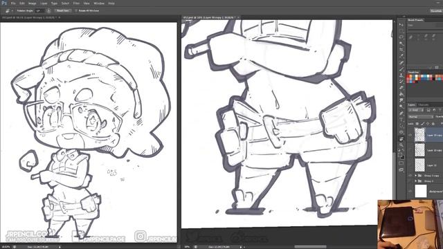
Task: Select the Ellipse shape tool
Action: tap(401, 132)
